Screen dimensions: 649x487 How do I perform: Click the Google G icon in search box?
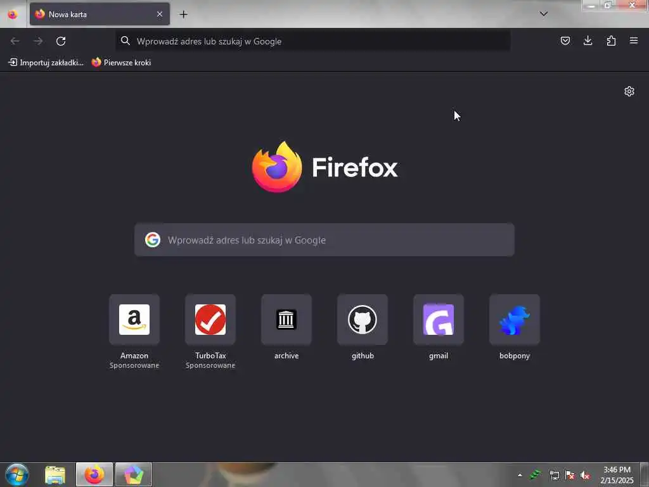[153, 240]
